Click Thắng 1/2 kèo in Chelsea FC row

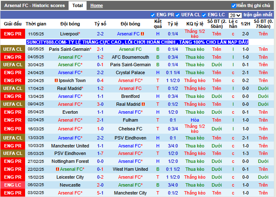click(x=195, y=129)
